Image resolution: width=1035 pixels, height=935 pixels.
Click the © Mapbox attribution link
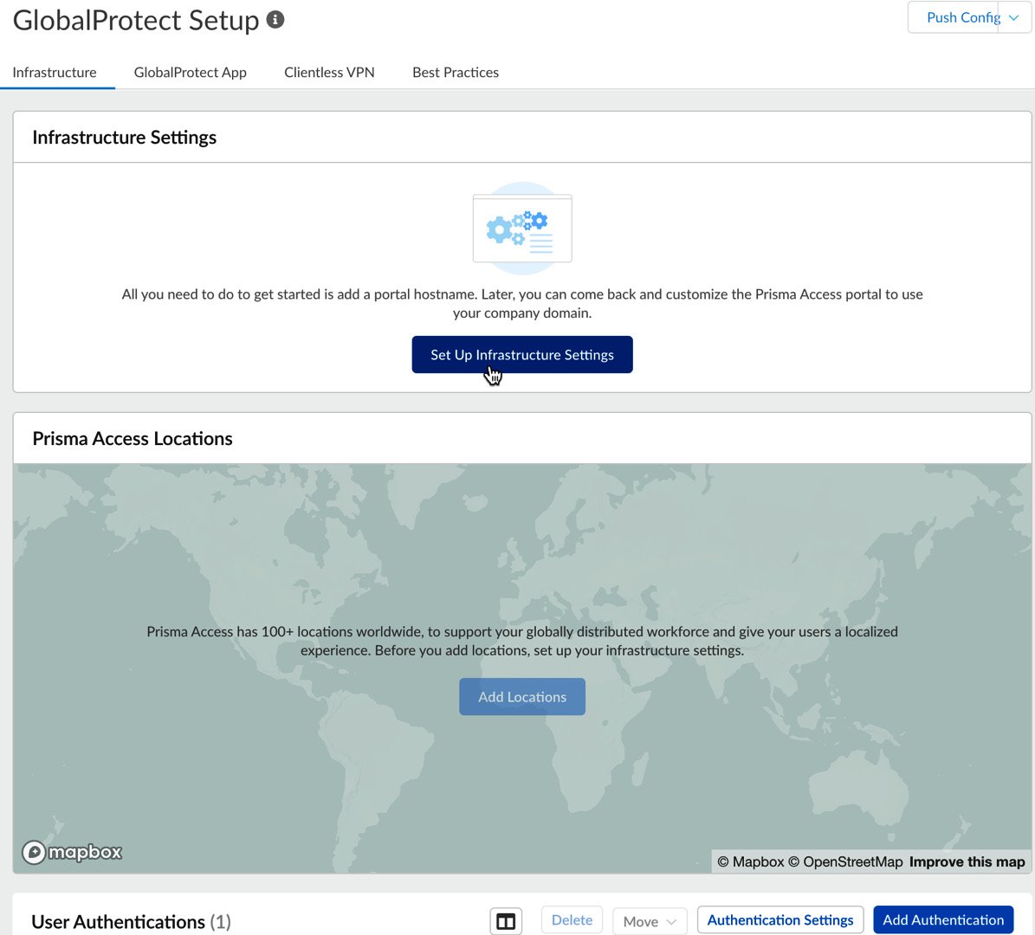[751, 861]
